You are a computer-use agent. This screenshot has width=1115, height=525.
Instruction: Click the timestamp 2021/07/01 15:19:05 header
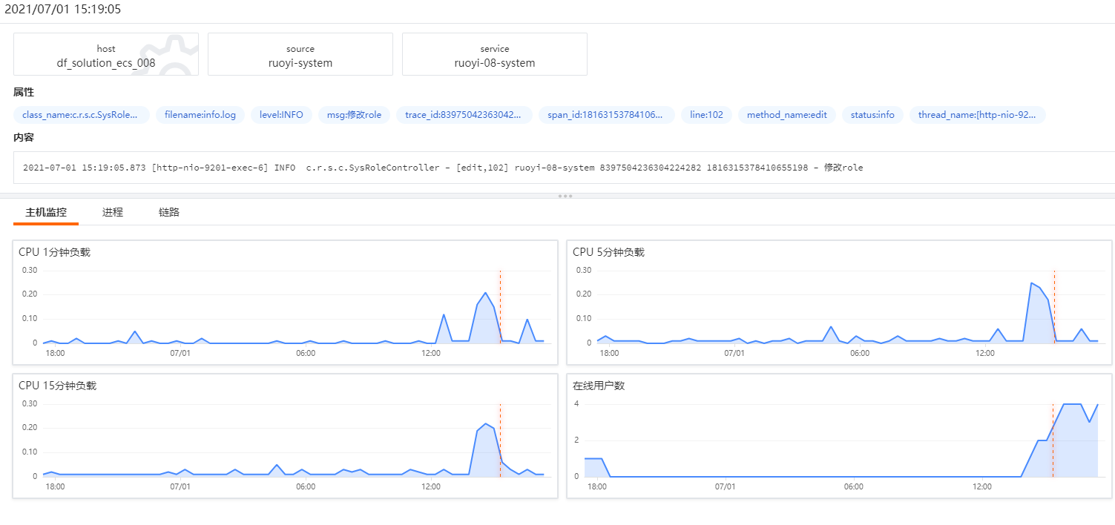pyautogui.click(x=63, y=10)
